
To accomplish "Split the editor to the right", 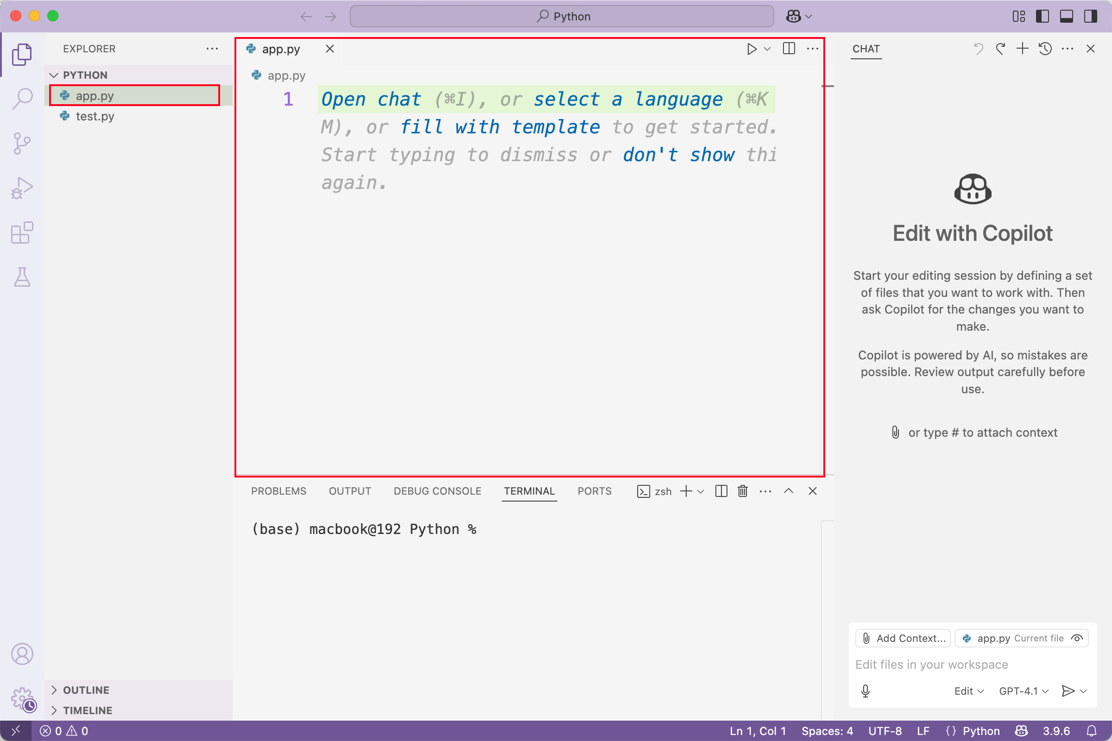I will point(789,49).
